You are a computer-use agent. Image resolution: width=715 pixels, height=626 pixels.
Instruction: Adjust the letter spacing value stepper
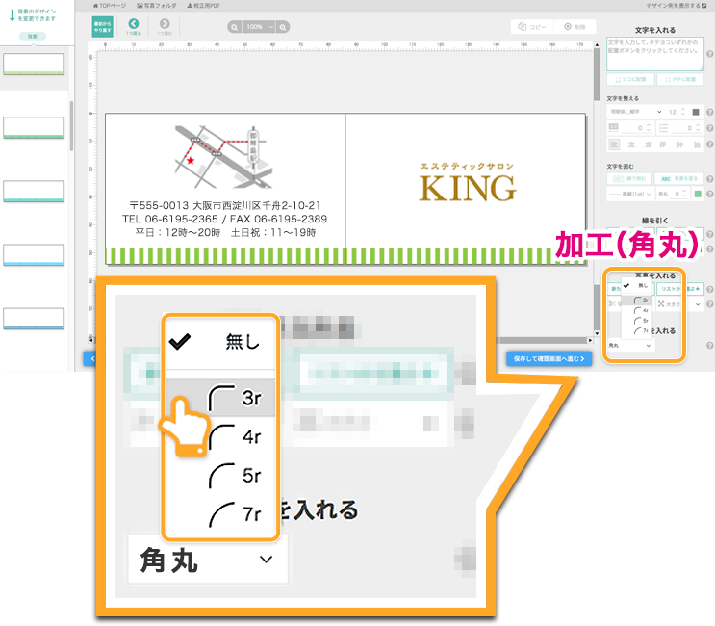click(648, 128)
